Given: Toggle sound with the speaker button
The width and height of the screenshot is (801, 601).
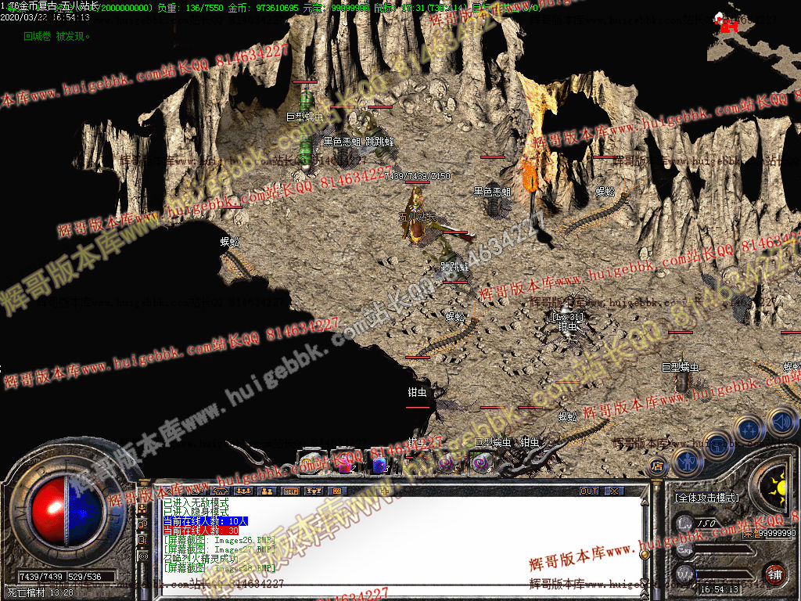Looking at the screenshot, I should (781, 421).
